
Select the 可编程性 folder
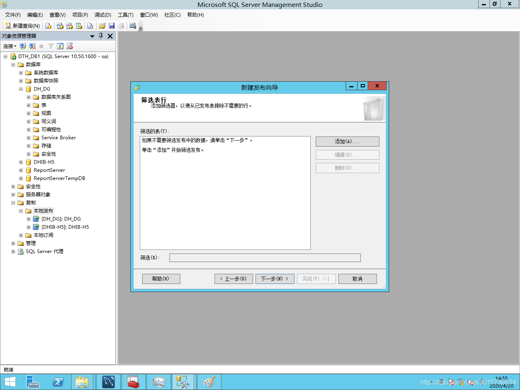[51, 130]
